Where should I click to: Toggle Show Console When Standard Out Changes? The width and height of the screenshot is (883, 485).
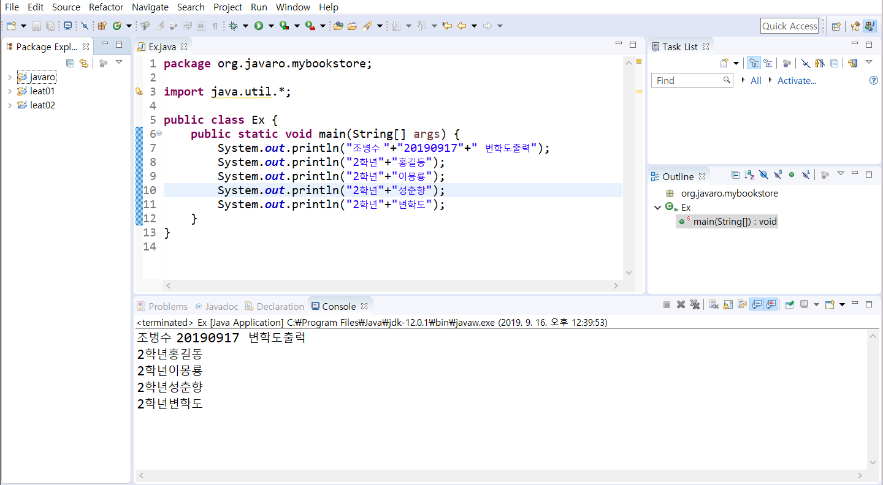757,304
